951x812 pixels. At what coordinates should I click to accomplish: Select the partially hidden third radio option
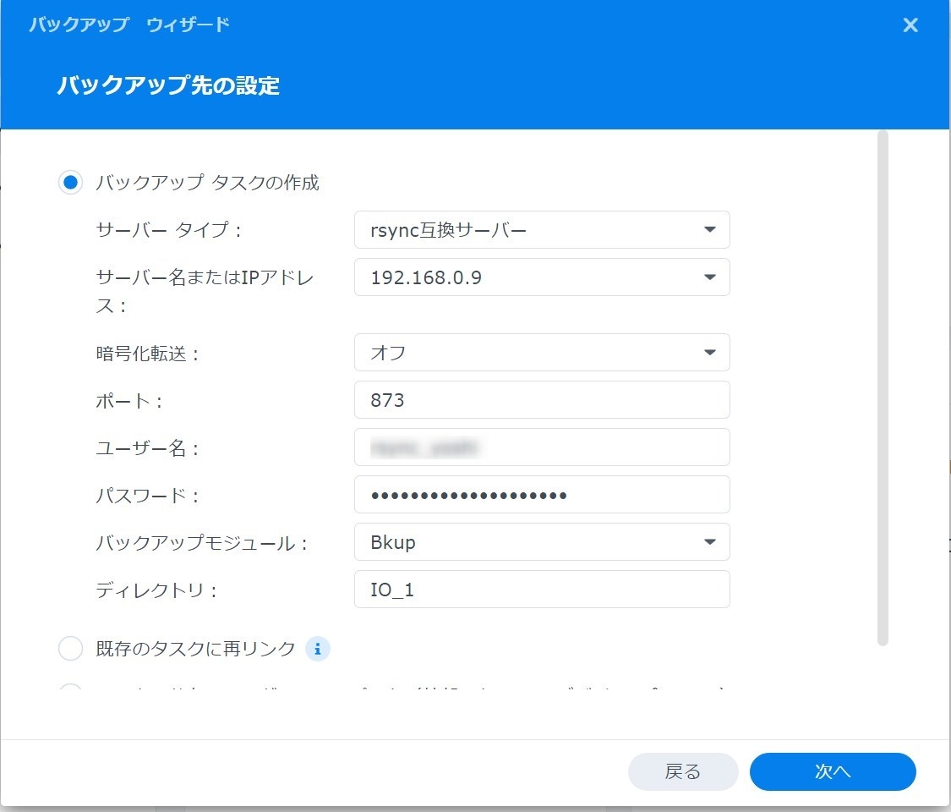tap(71, 689)
